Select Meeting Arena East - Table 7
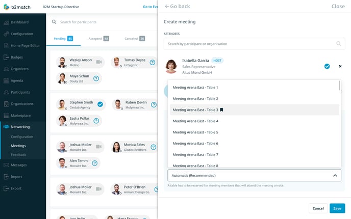Image resolution: width=351 pixels, height=219 pixels. click(254, 154)
